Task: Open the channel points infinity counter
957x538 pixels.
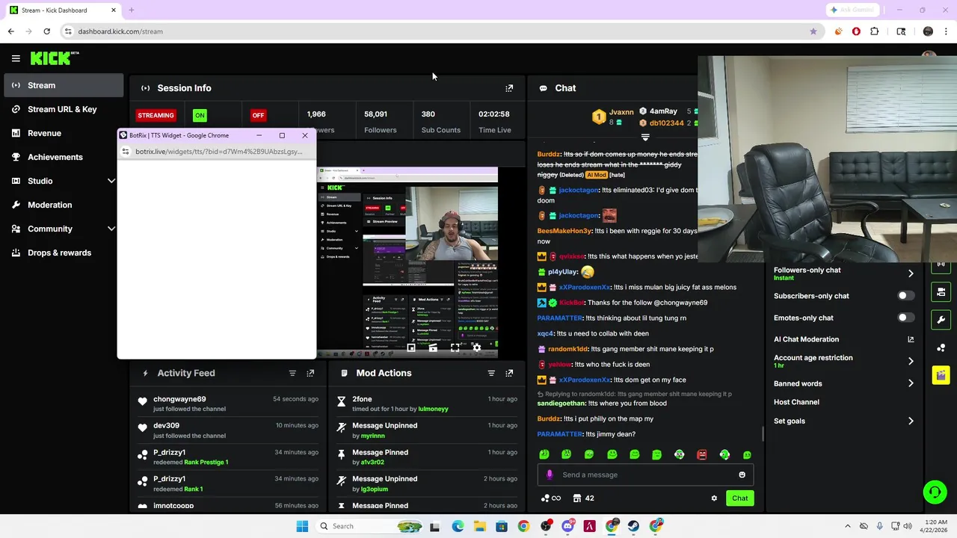Action: click(x=551, y=498)
